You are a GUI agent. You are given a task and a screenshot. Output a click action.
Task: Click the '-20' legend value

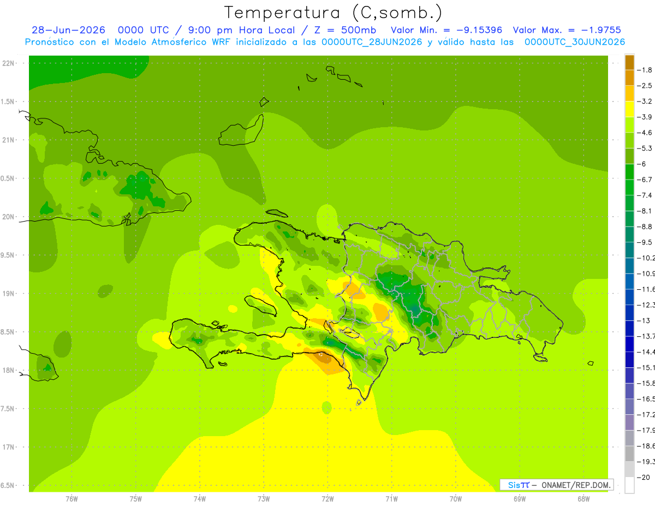(643, 478)
